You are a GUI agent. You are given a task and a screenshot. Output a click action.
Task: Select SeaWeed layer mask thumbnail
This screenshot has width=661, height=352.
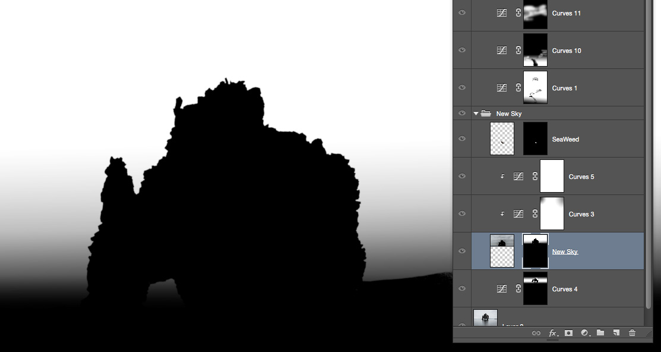535,139
